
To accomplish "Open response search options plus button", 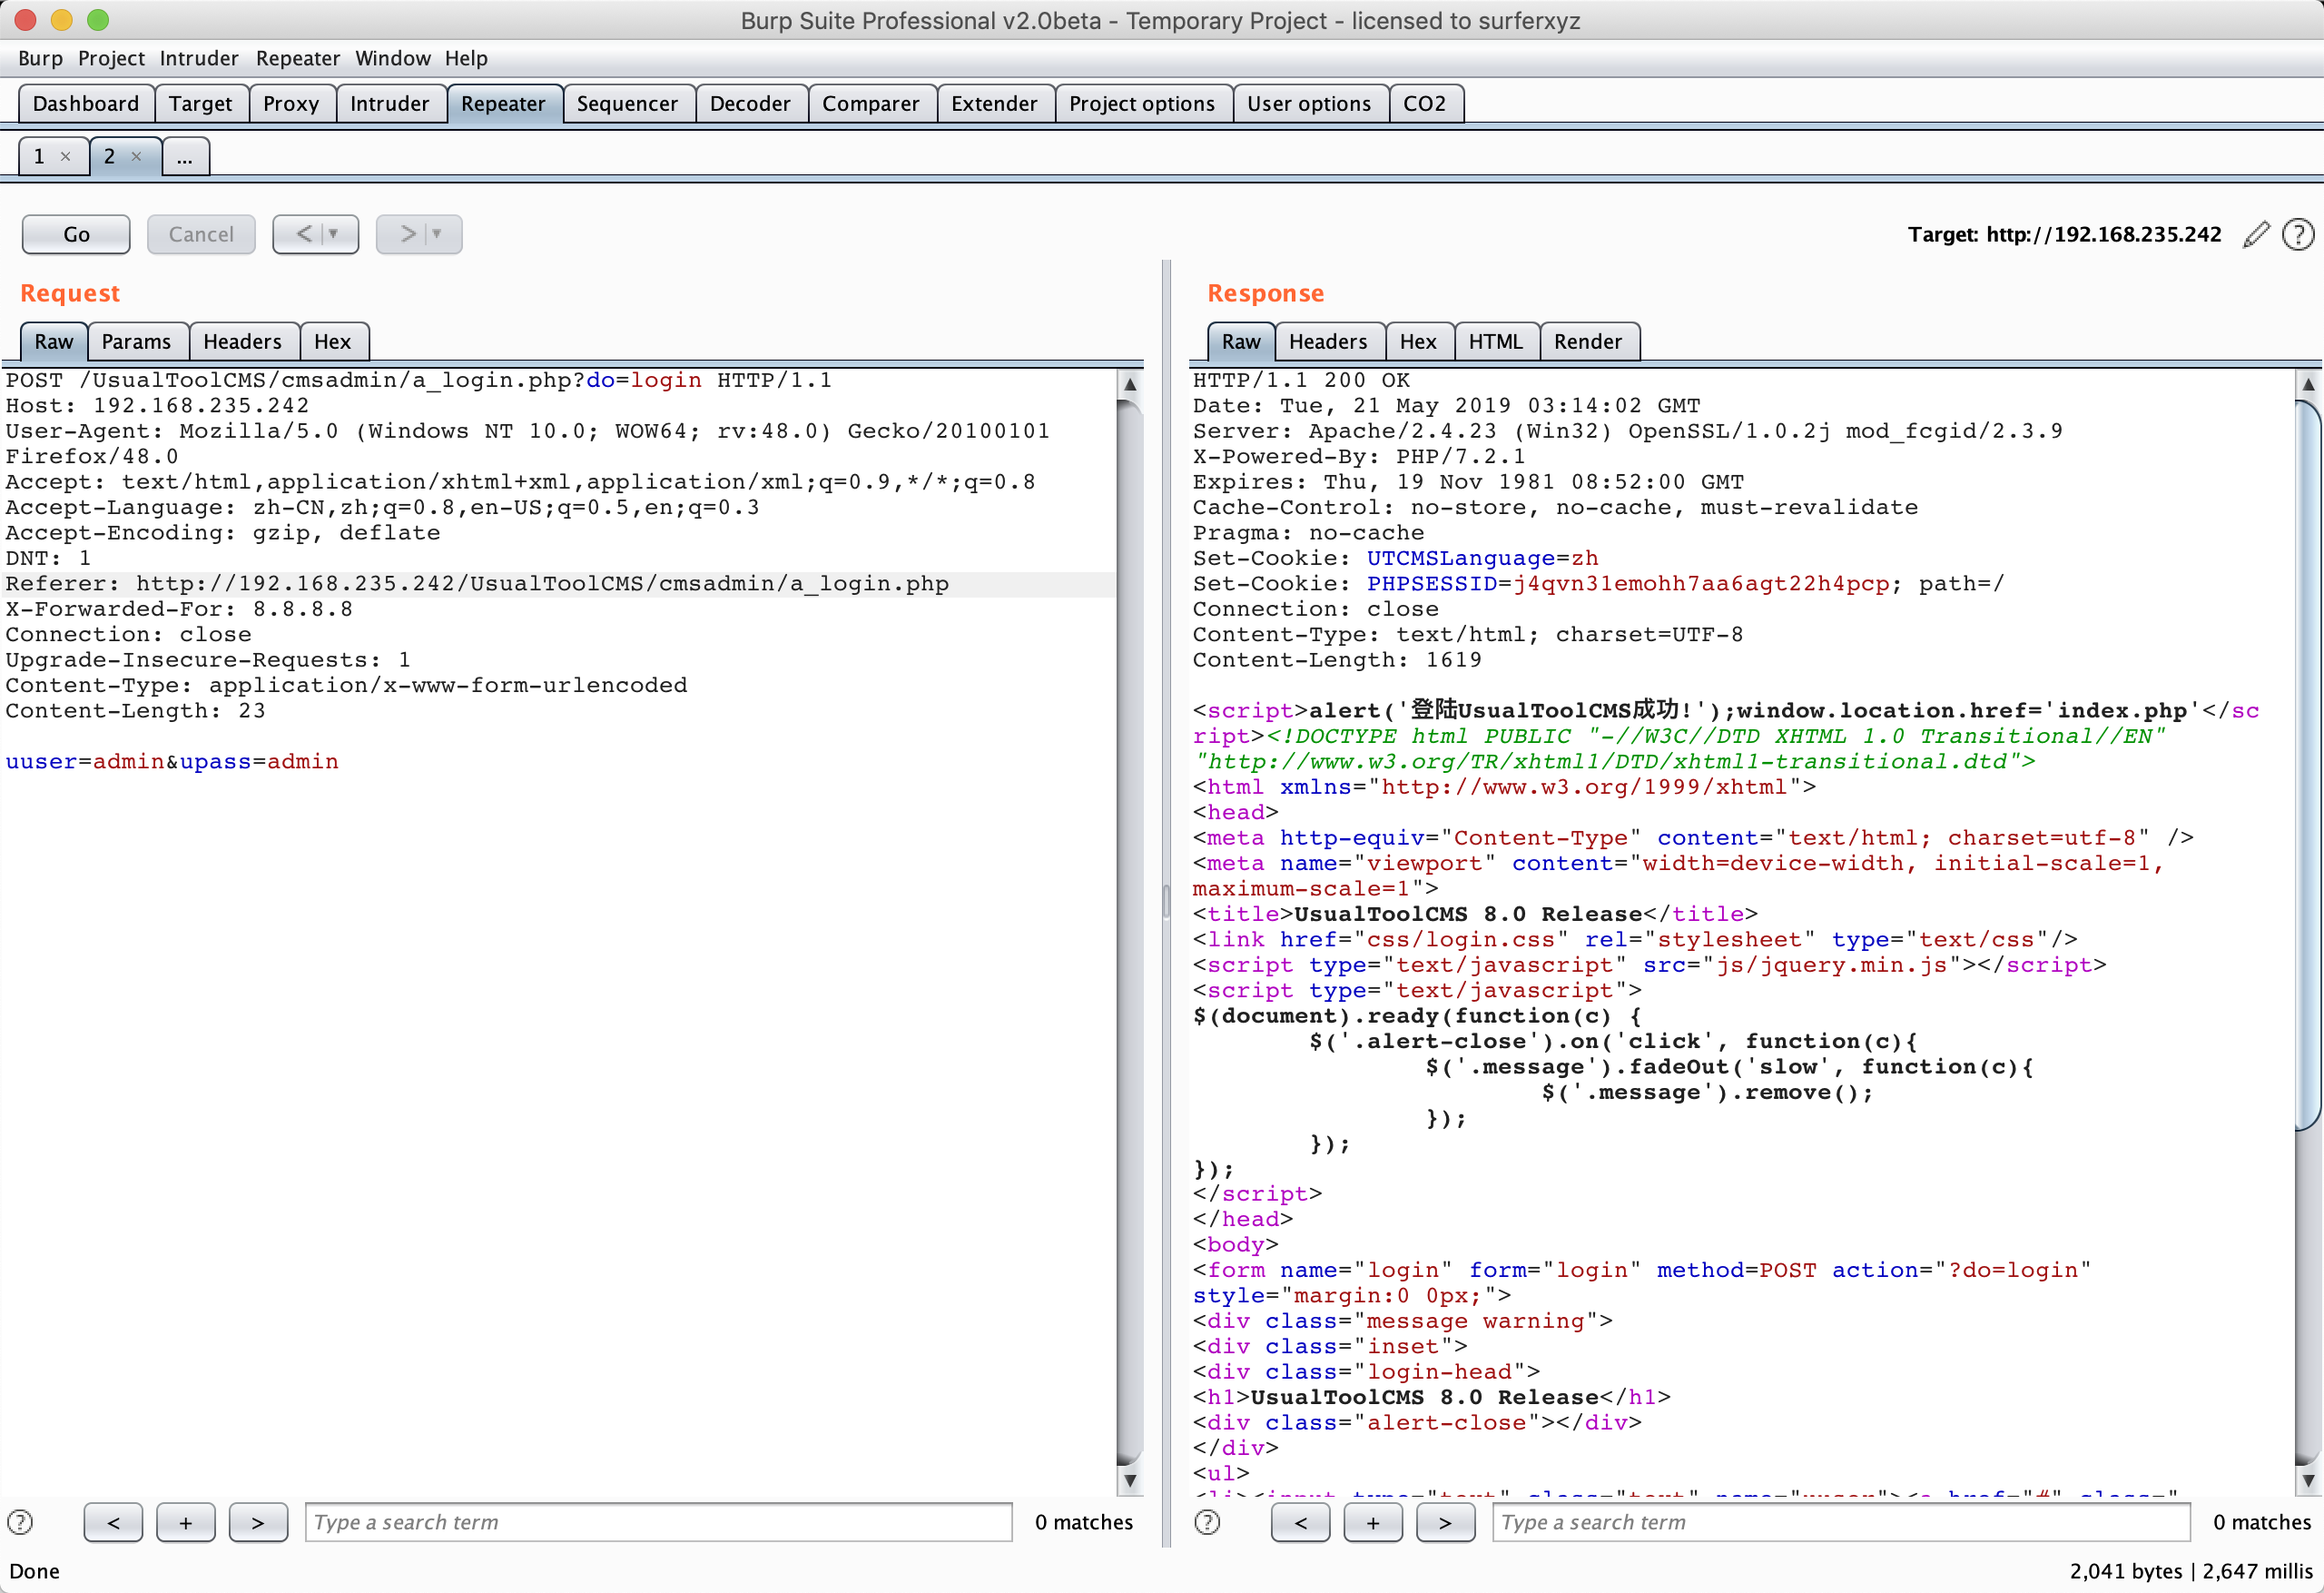I will point(1373,1522).
